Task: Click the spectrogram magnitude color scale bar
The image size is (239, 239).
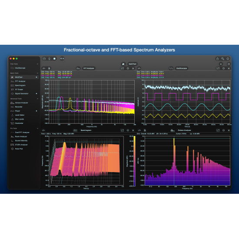Action: point(134,161)
